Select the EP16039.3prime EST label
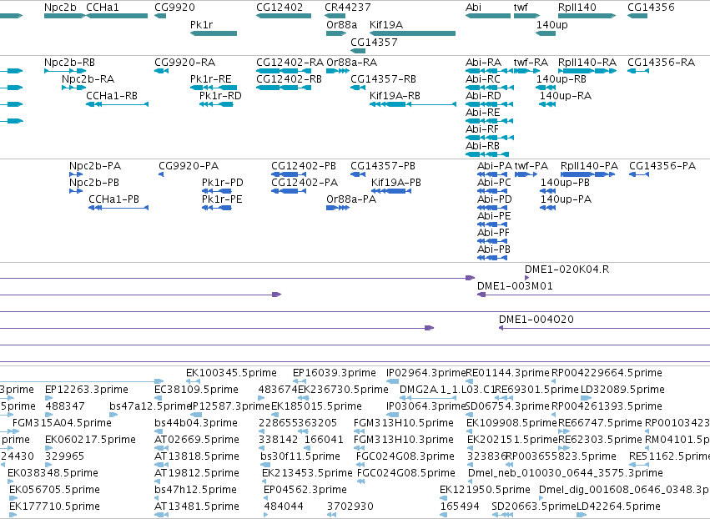This screenshot has height=519, width=710. [x=335, y=373]
